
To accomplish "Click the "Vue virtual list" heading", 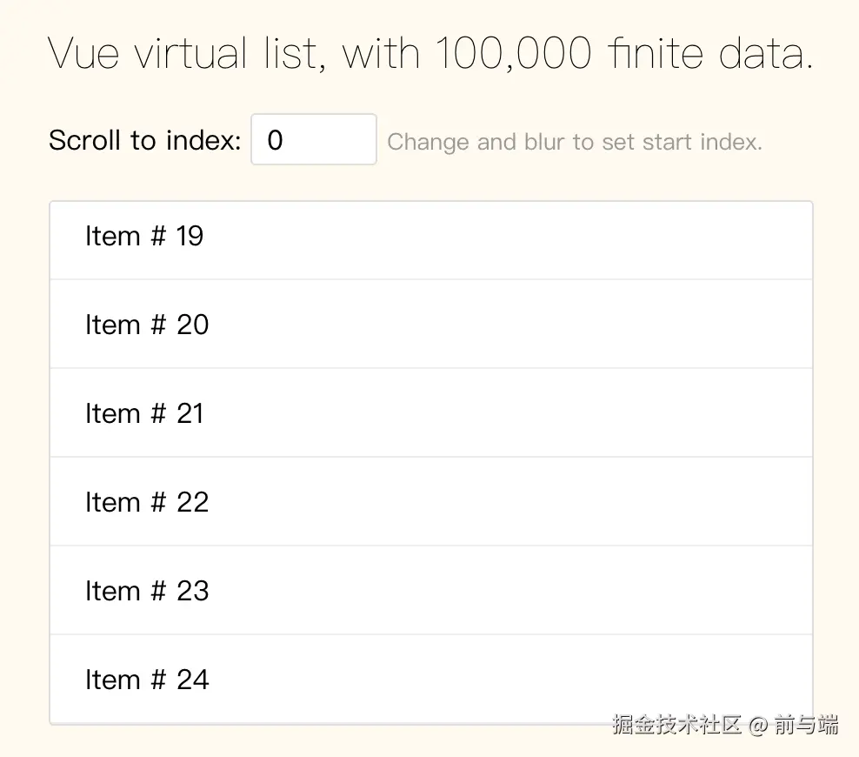I will pos(190,54).
